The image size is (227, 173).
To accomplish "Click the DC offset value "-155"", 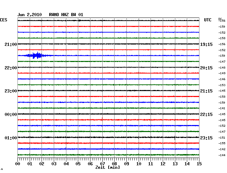I will point(222,143).
